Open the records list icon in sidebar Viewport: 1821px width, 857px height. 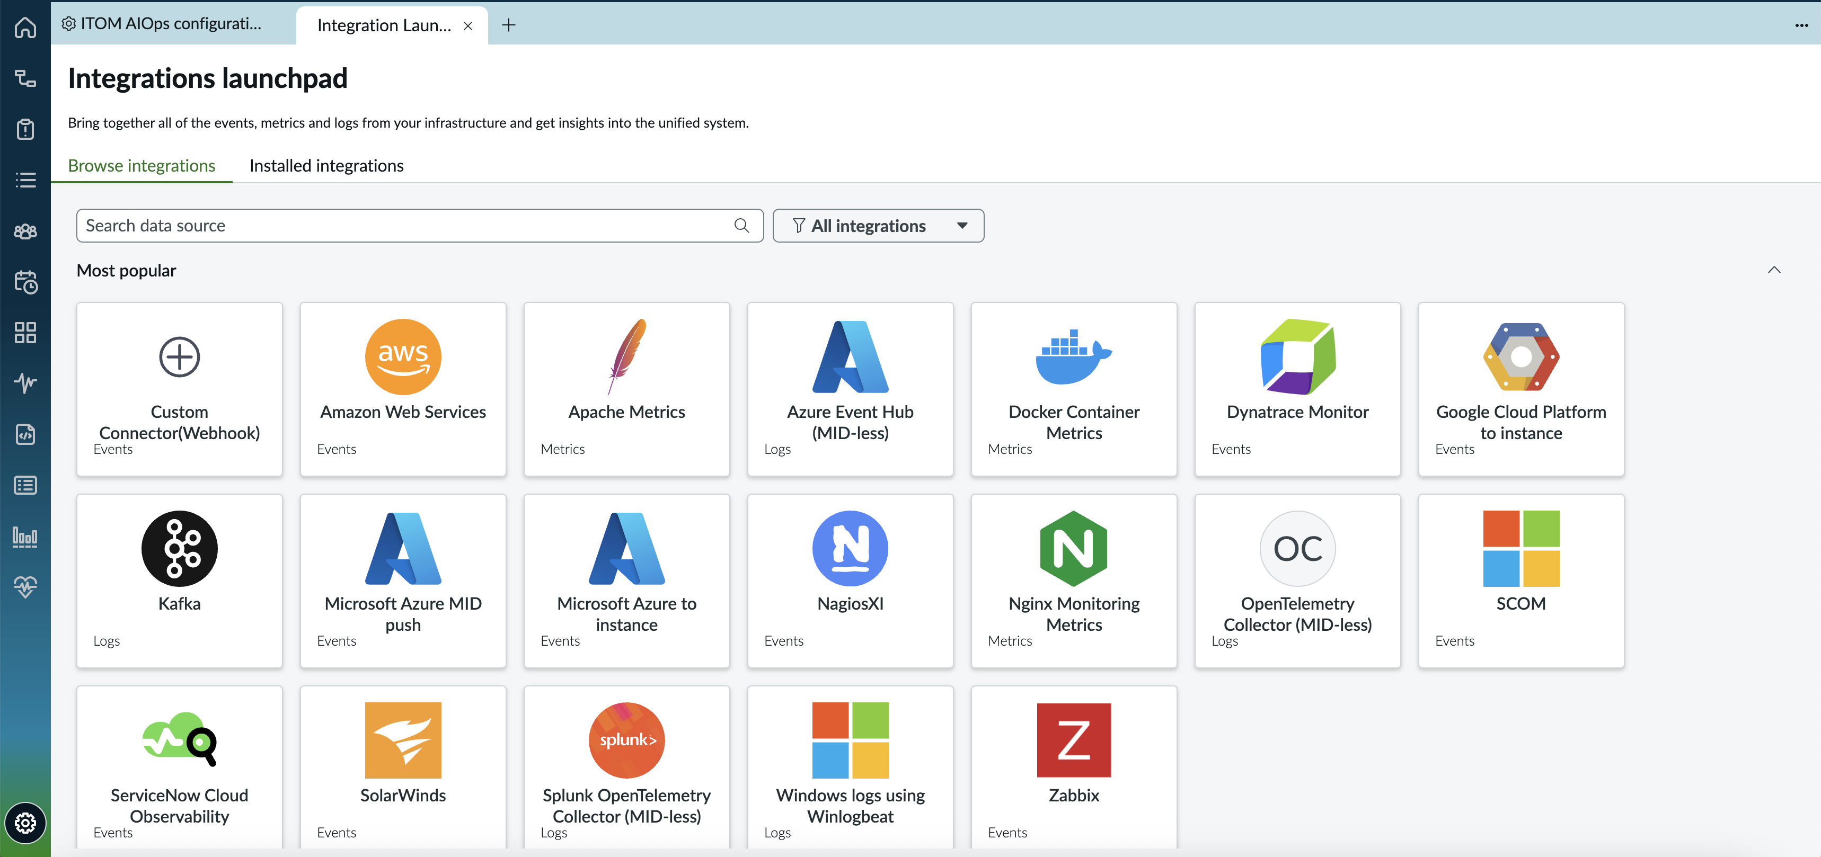tap(25, 485)
